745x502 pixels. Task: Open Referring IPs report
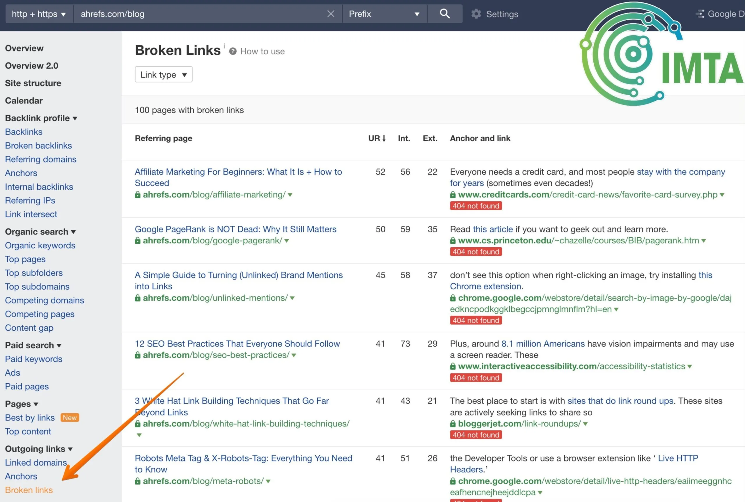tap(30, 200)
